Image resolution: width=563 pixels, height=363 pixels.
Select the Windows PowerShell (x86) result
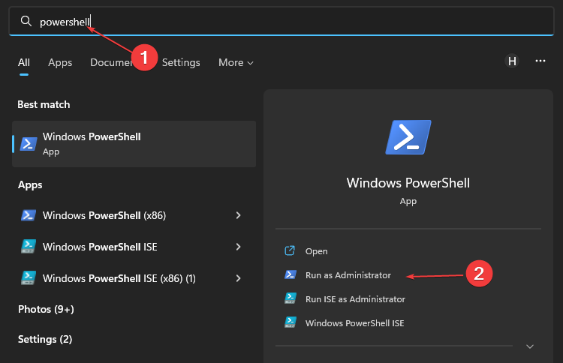click(x=134, y=215)
